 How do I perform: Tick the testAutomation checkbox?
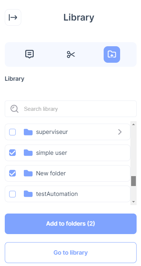pyautogui.click(x=12, y=194)
